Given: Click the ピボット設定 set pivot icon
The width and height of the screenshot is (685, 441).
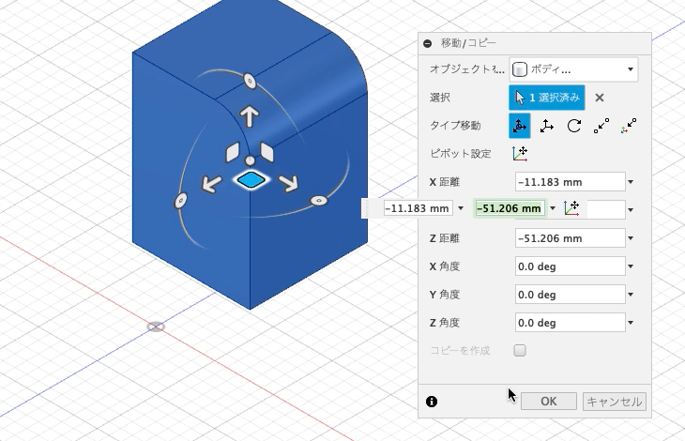Looking at the screenshot, I should click(x=520, y=154).
